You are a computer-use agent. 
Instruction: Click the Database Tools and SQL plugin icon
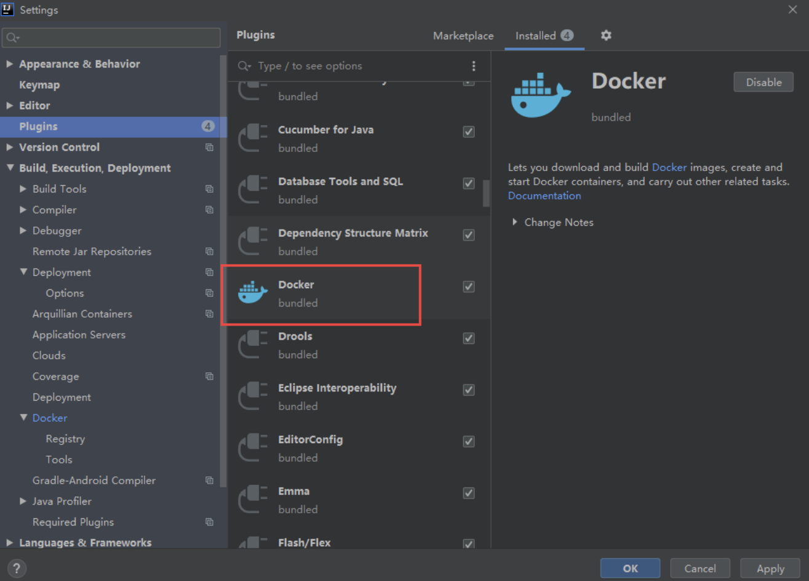pyautogui.click(x=253, y=190)
